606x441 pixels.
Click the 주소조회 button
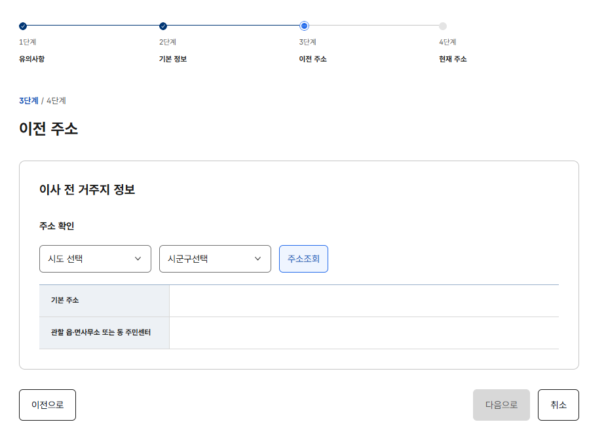303,259
